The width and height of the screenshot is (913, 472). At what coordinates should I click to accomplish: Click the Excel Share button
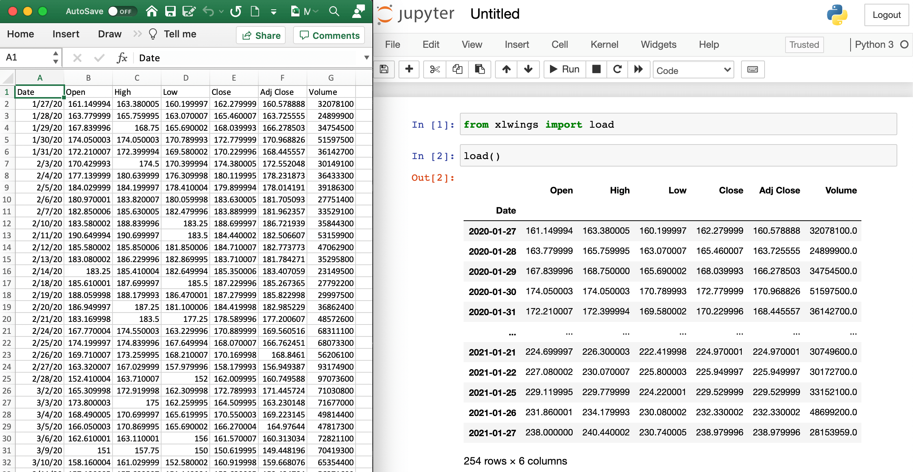click(261, 35)
